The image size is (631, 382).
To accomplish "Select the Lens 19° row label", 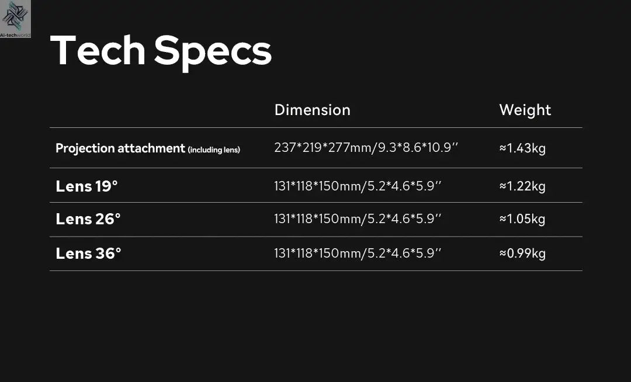I will [x=86, y=186].
